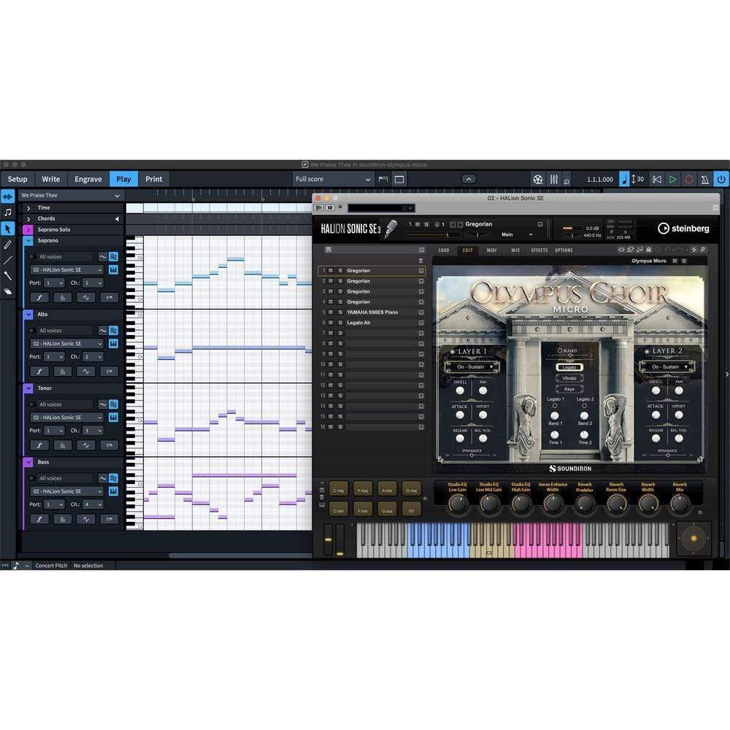The image size is (730, 730).
Task: Click the Reverb Mix knob
Action: pyautogui.click(x=680, y=502)
